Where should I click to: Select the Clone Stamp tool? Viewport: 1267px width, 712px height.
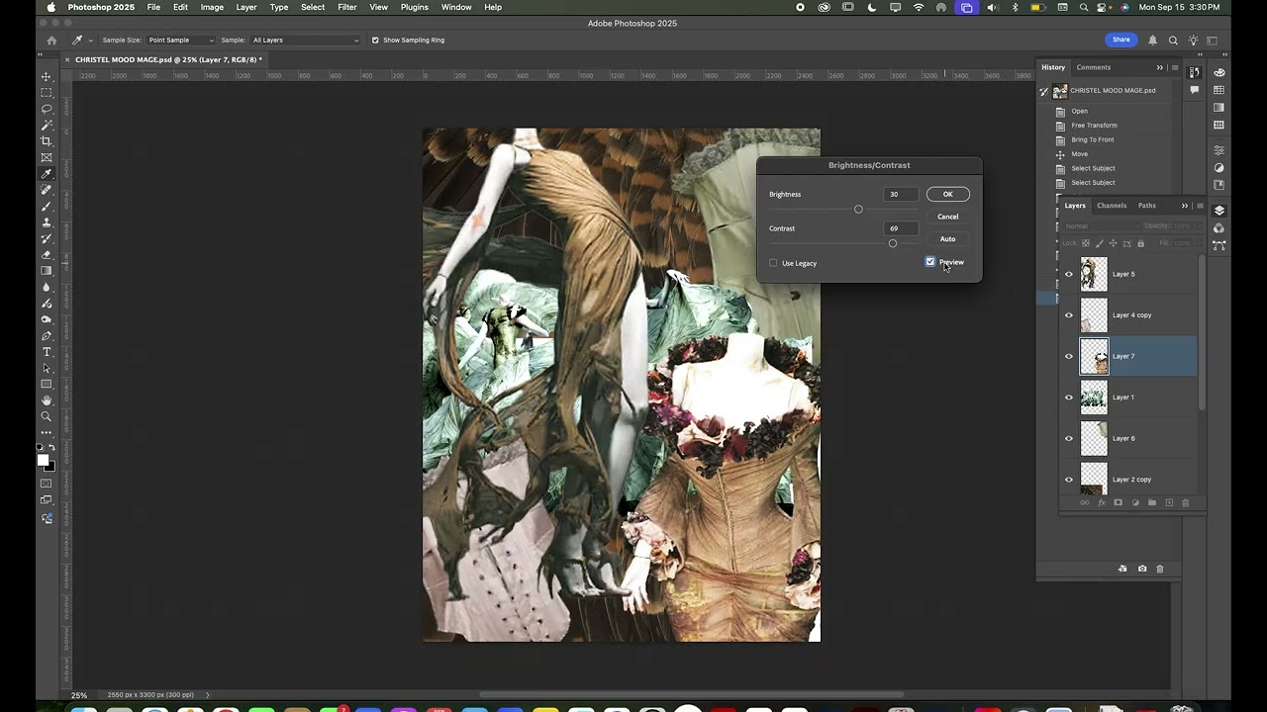[x=46, y=221]
